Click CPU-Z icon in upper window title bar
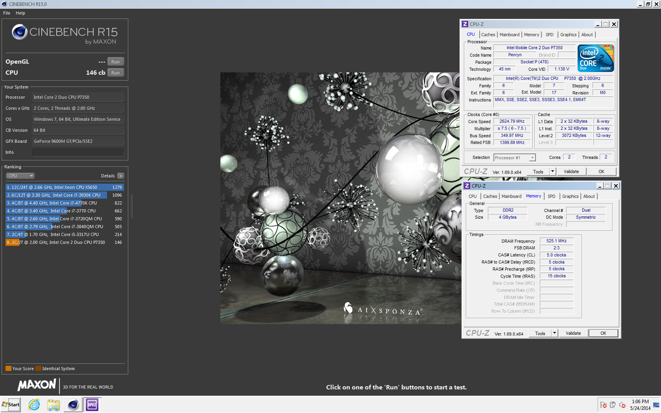Image resolution: width=661 pixels, height=413 pixels. (465, 24)
